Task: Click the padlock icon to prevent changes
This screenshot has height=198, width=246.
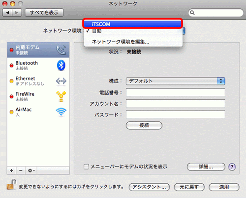Action: (11, 185)
